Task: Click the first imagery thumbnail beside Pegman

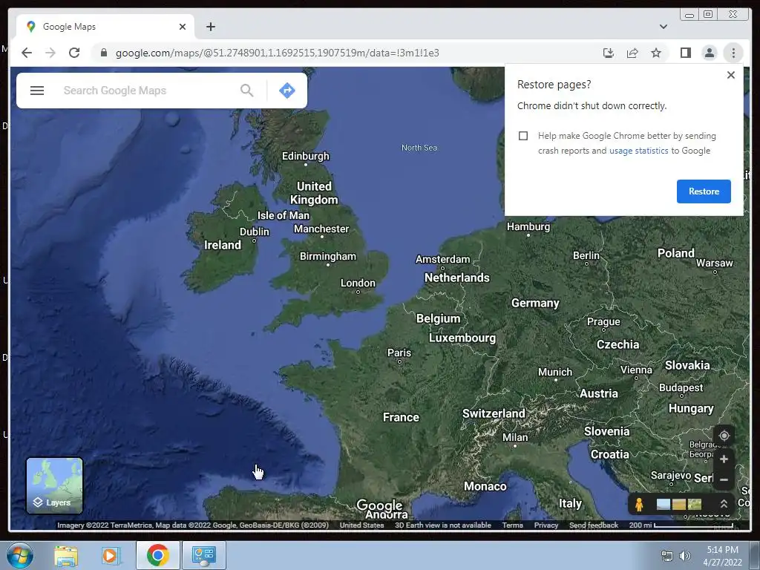Action: pyautogui.click(x=663, y=505)
